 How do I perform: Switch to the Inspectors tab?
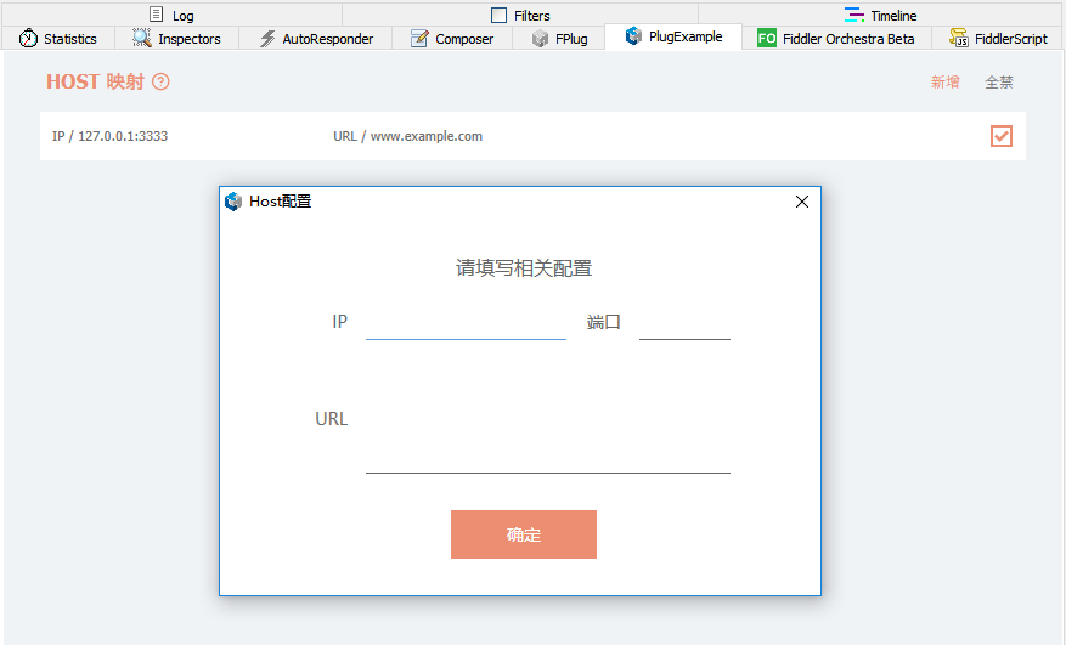177,38
